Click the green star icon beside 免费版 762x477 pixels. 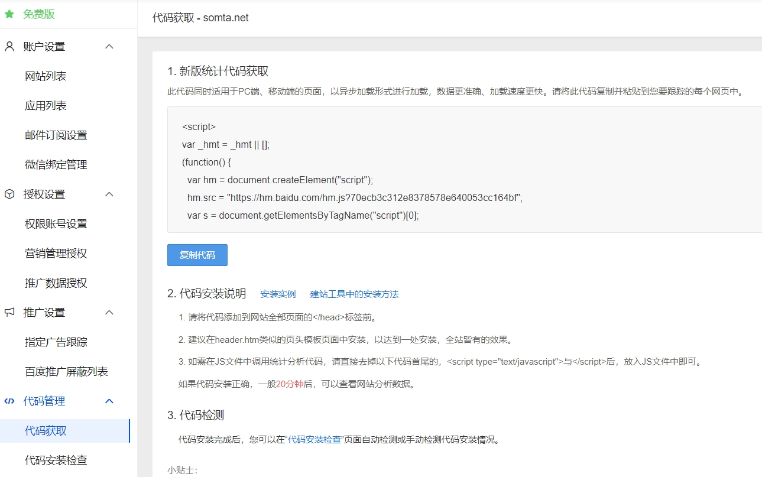9,14
